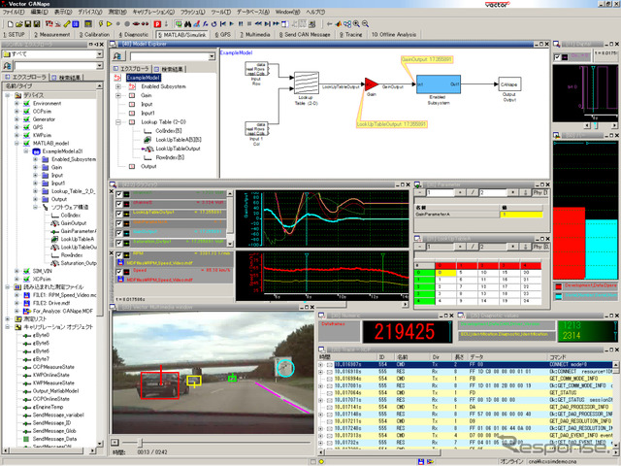Click the blue ExampleModel link in diagram
The image size is (621, 466).
236,52
